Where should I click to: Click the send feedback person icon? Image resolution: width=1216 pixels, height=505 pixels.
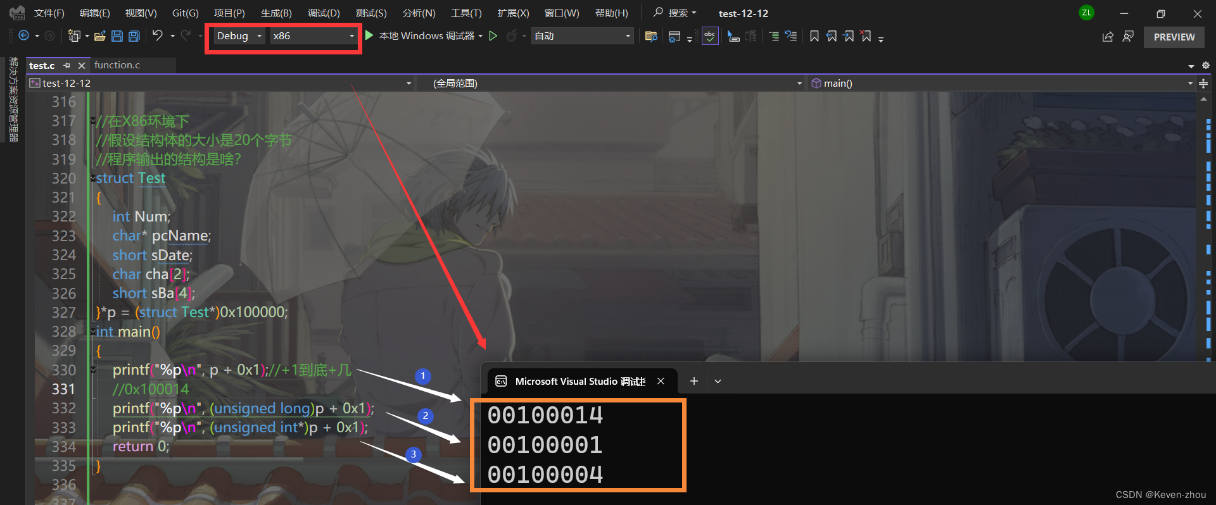[1128, 37]
